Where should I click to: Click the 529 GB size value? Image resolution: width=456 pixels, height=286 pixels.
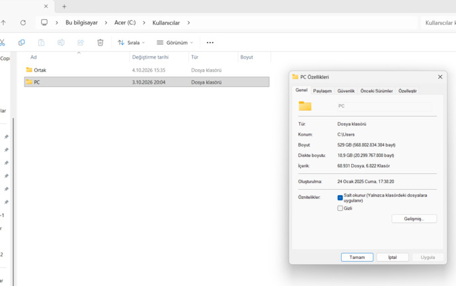[x=366, y=145]
